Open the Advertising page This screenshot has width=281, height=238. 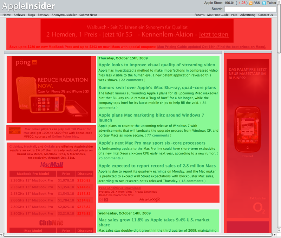[248, 15]
